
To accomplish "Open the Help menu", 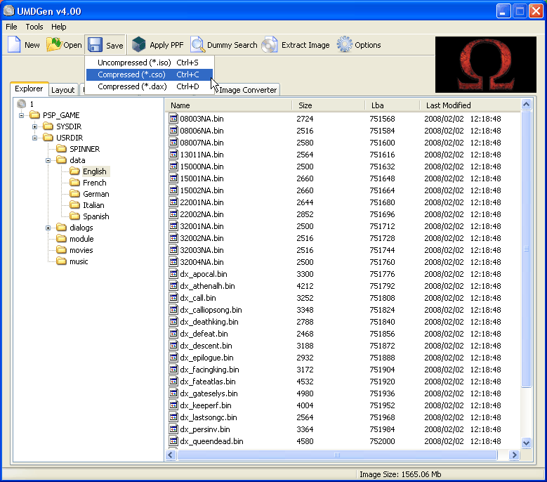I will tap(58, 27).
